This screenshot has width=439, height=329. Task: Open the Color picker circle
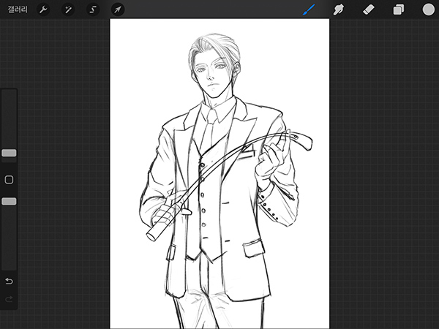click(428, 10)
